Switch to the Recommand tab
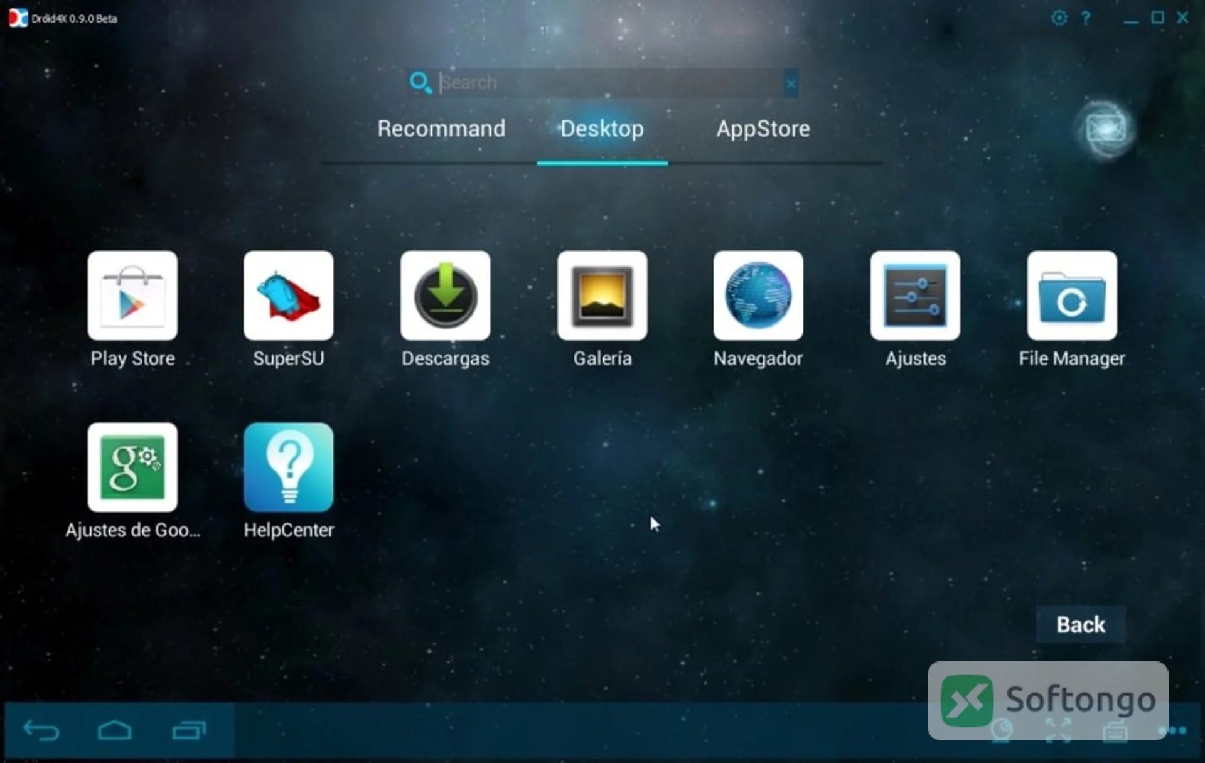 coord(441,129)
